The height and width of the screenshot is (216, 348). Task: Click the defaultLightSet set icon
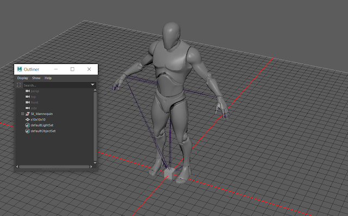(28, 125)
